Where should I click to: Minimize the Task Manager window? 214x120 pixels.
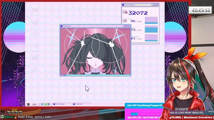point(152,5)
